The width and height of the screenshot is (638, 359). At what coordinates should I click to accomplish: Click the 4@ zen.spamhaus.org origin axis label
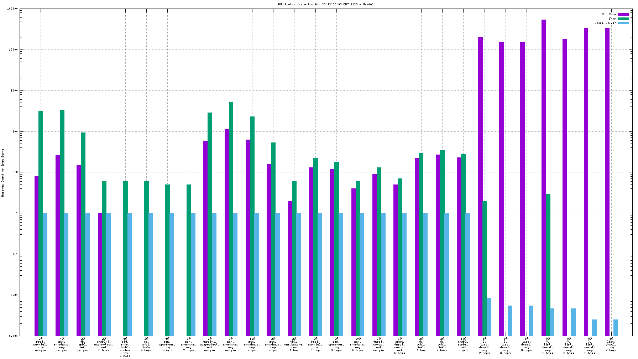[62, 344]
